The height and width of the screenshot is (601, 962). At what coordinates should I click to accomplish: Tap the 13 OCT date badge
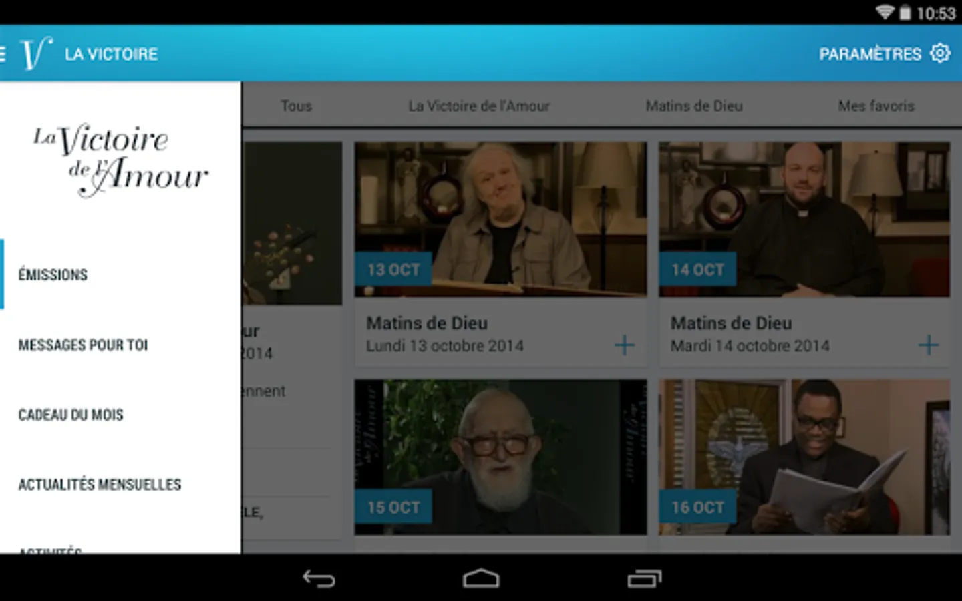pyautogui.click(x=393, y=269)
